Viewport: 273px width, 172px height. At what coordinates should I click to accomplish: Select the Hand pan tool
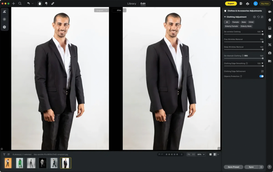[x=40, y=3]
